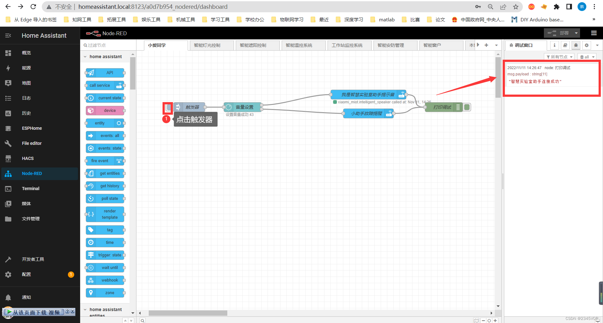603x323 pixels.
Task: Open 文件管理 file manager
Action: (40, 219)
